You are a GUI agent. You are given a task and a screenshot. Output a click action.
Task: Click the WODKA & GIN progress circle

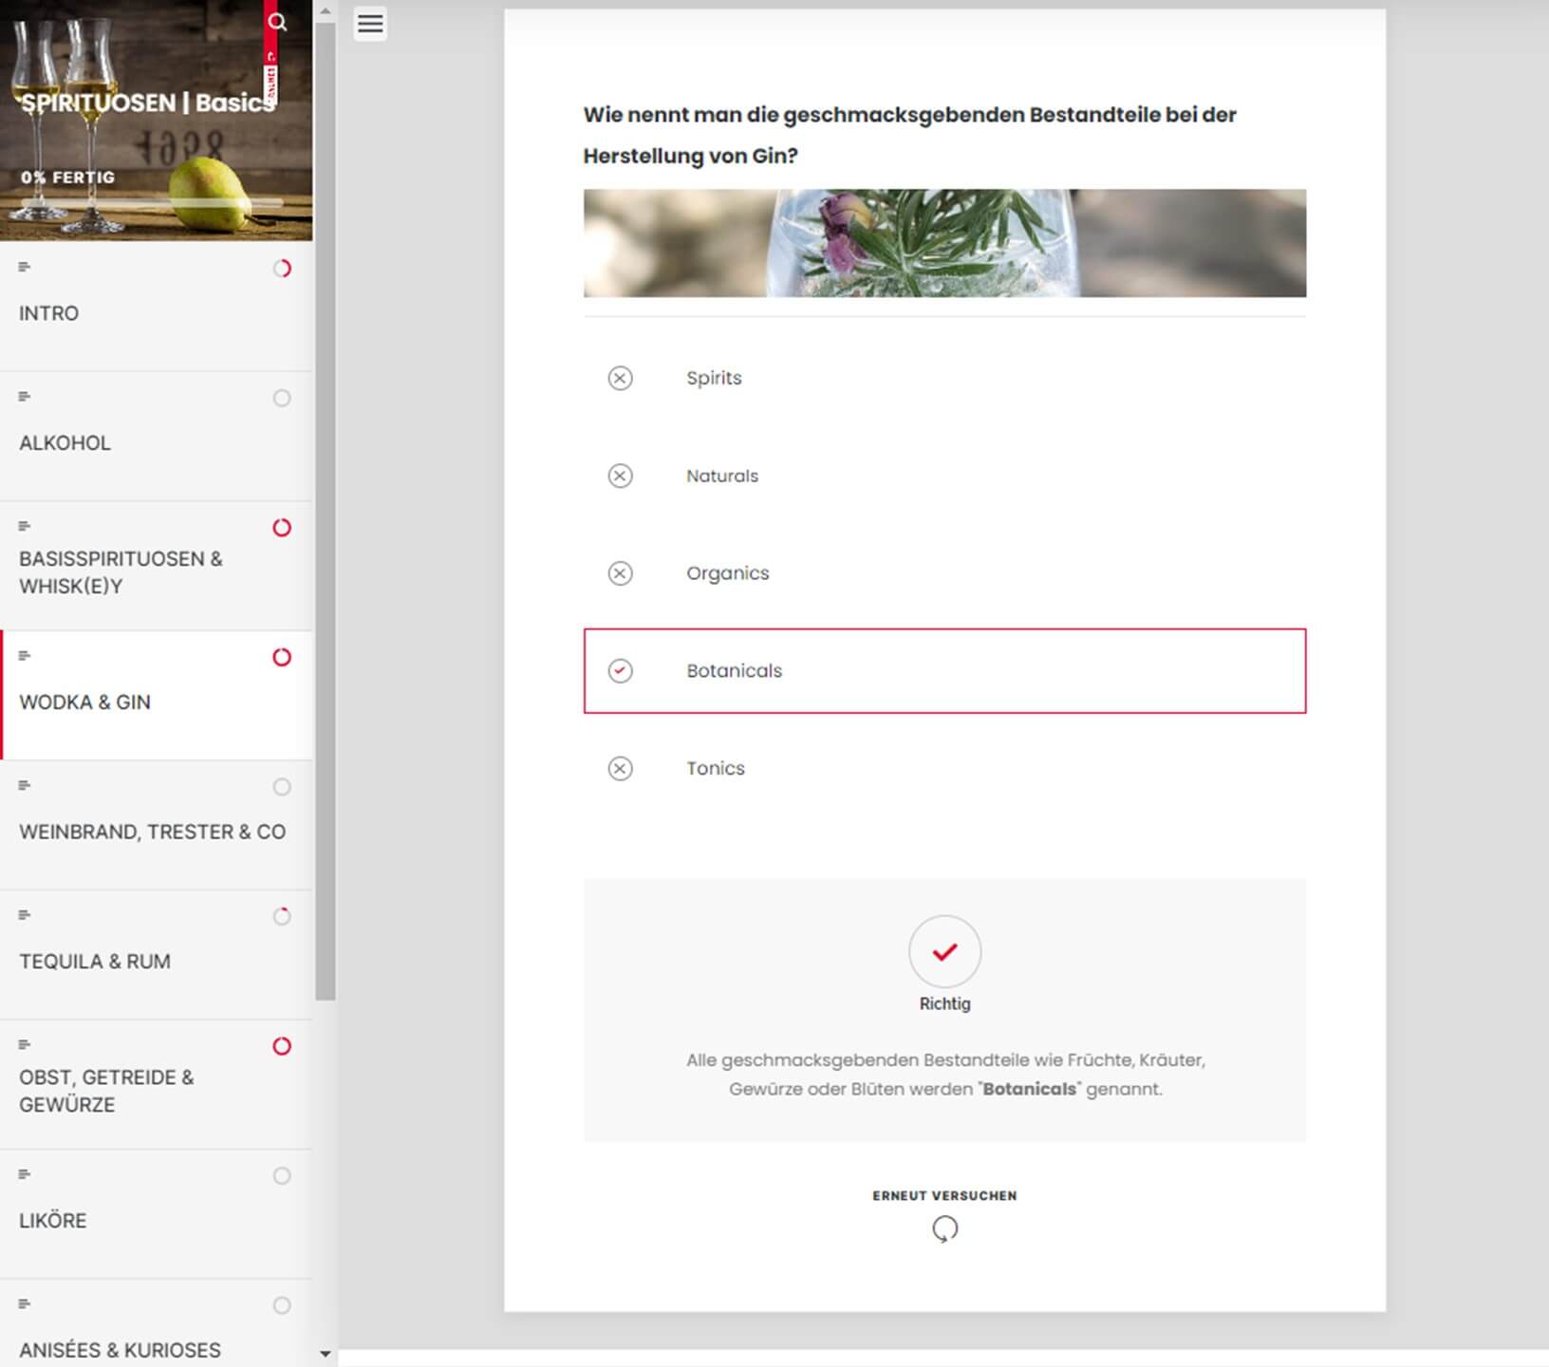tap(282, 657)
